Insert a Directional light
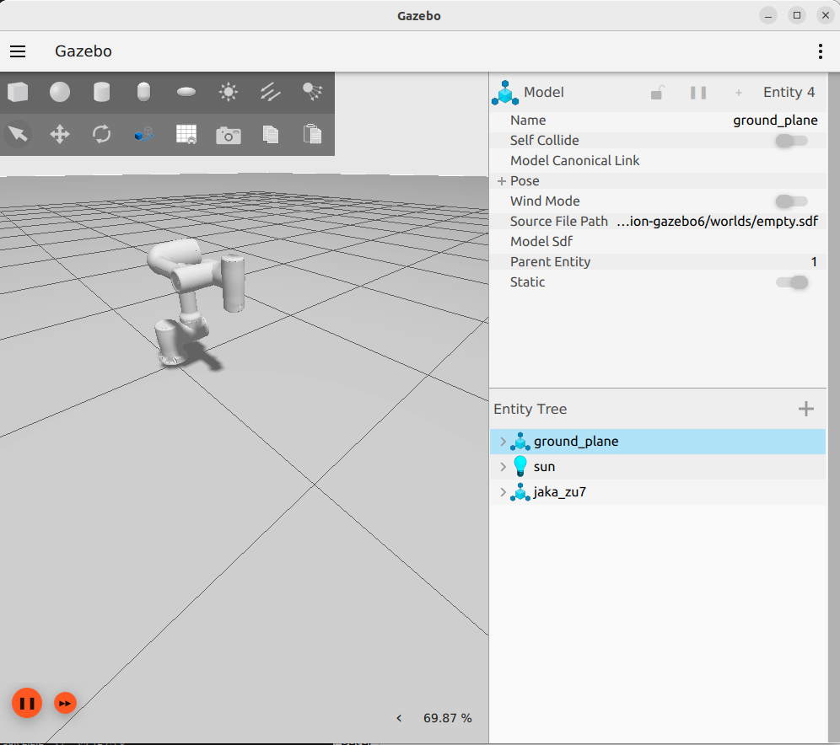Image resolution: width=840 pixels, height=745 pixels. coord(270,92)
